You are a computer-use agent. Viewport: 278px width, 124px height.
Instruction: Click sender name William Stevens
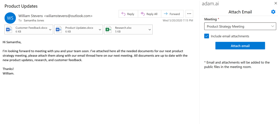coord(31,16)
